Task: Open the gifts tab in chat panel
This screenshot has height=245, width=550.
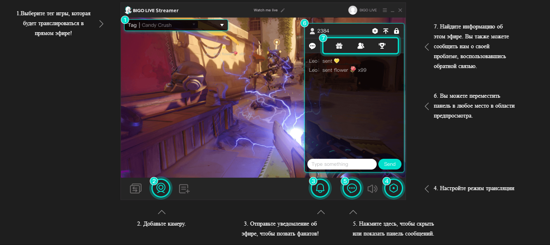Action: point(339,46)
